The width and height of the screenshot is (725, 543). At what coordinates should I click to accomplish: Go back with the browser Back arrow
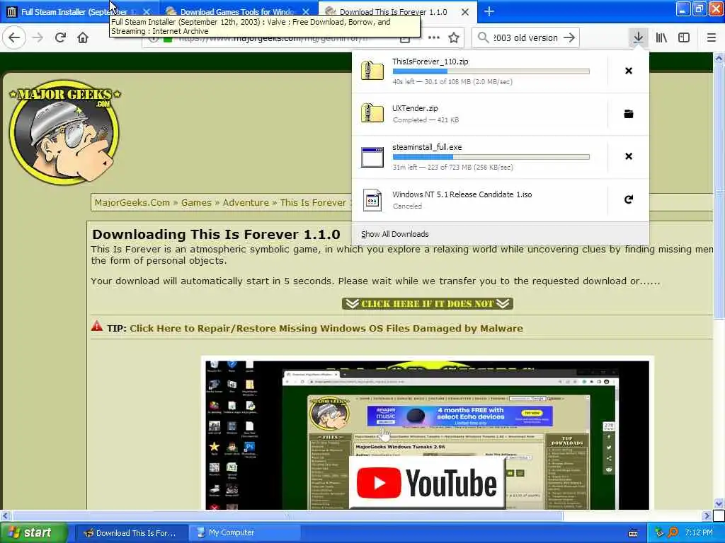coord(14,37)
